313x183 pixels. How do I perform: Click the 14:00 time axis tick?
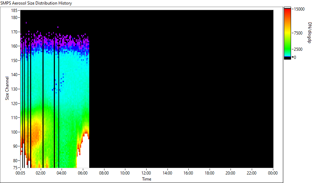167,173
